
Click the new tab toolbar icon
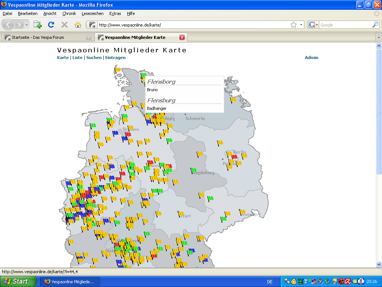tap(38, 25)
